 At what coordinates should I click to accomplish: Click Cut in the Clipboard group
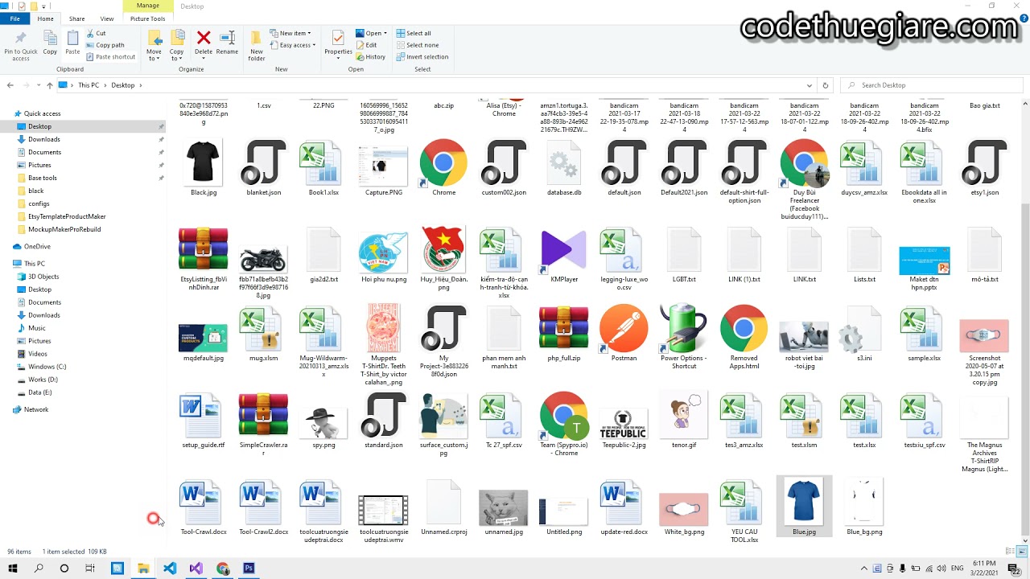point(96,33)
